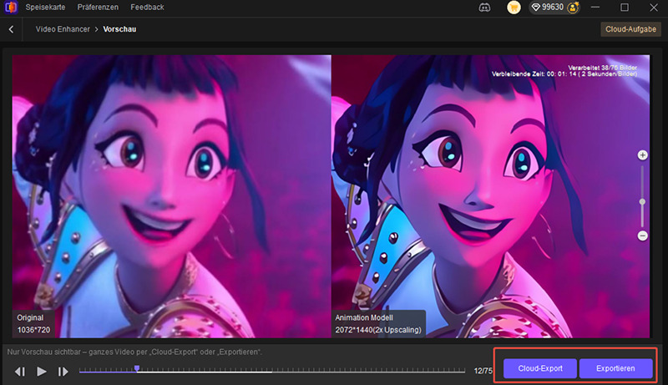Open the Feedback menu
Screen dimensions: 668x385
tap(147, 8)
